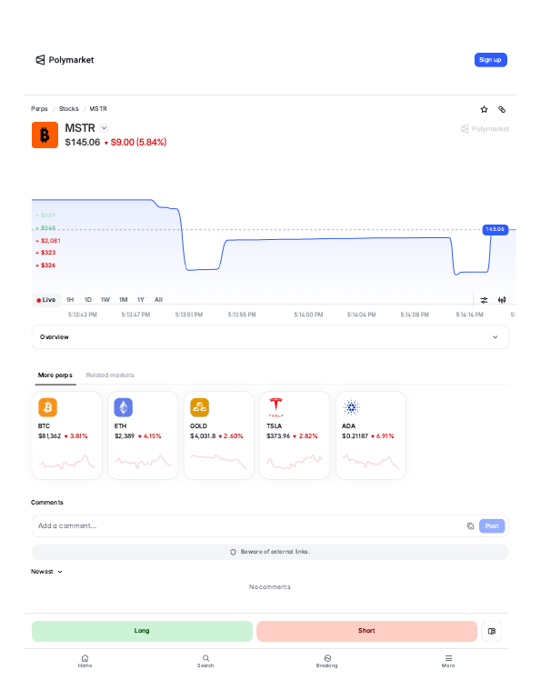Click the Post comment button
The image size is (541, 700).
coord(492,525)
